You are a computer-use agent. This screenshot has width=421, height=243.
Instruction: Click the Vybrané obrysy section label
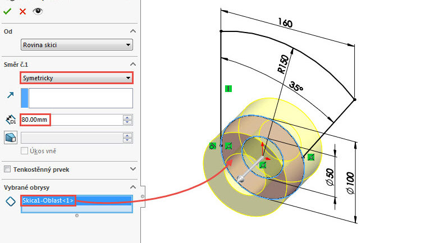(x=26, y=187)
